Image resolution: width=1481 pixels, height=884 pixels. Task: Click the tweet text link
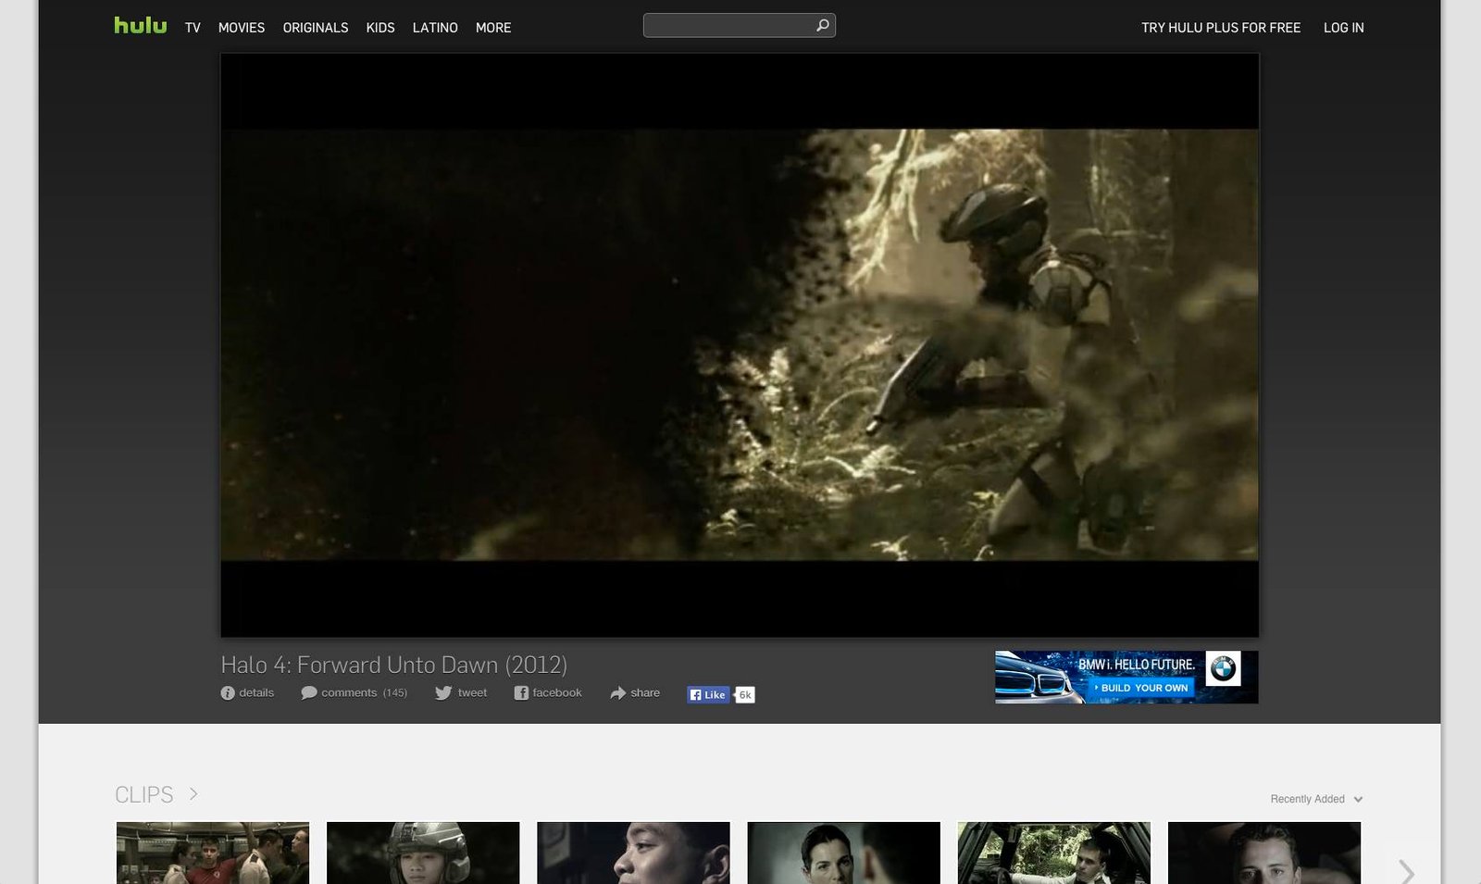[472, 692]
